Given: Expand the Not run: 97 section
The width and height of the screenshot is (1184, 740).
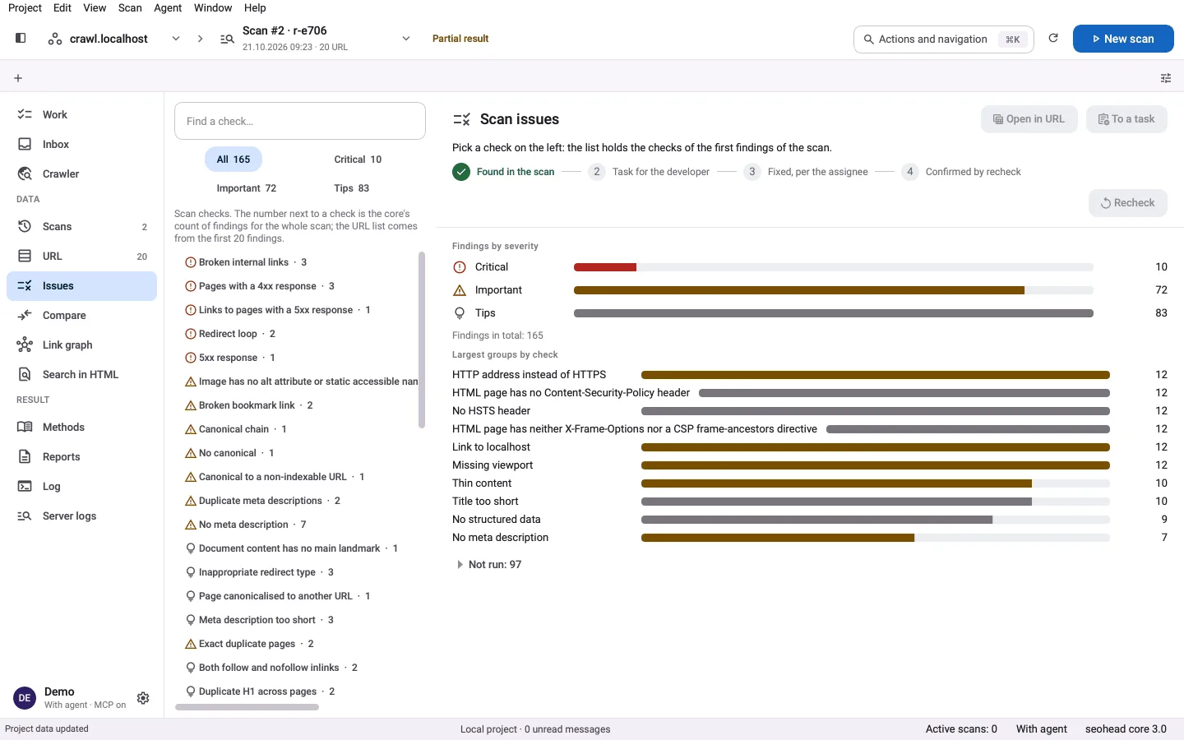Looking at the screenshot, I should coord(488,565).
